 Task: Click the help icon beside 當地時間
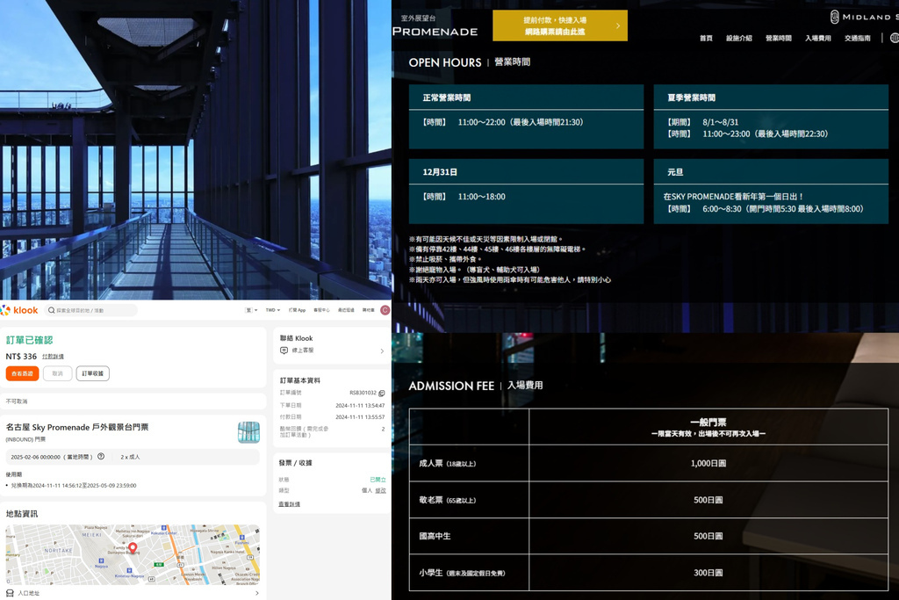pyautogui.click(x=101, y=457)
